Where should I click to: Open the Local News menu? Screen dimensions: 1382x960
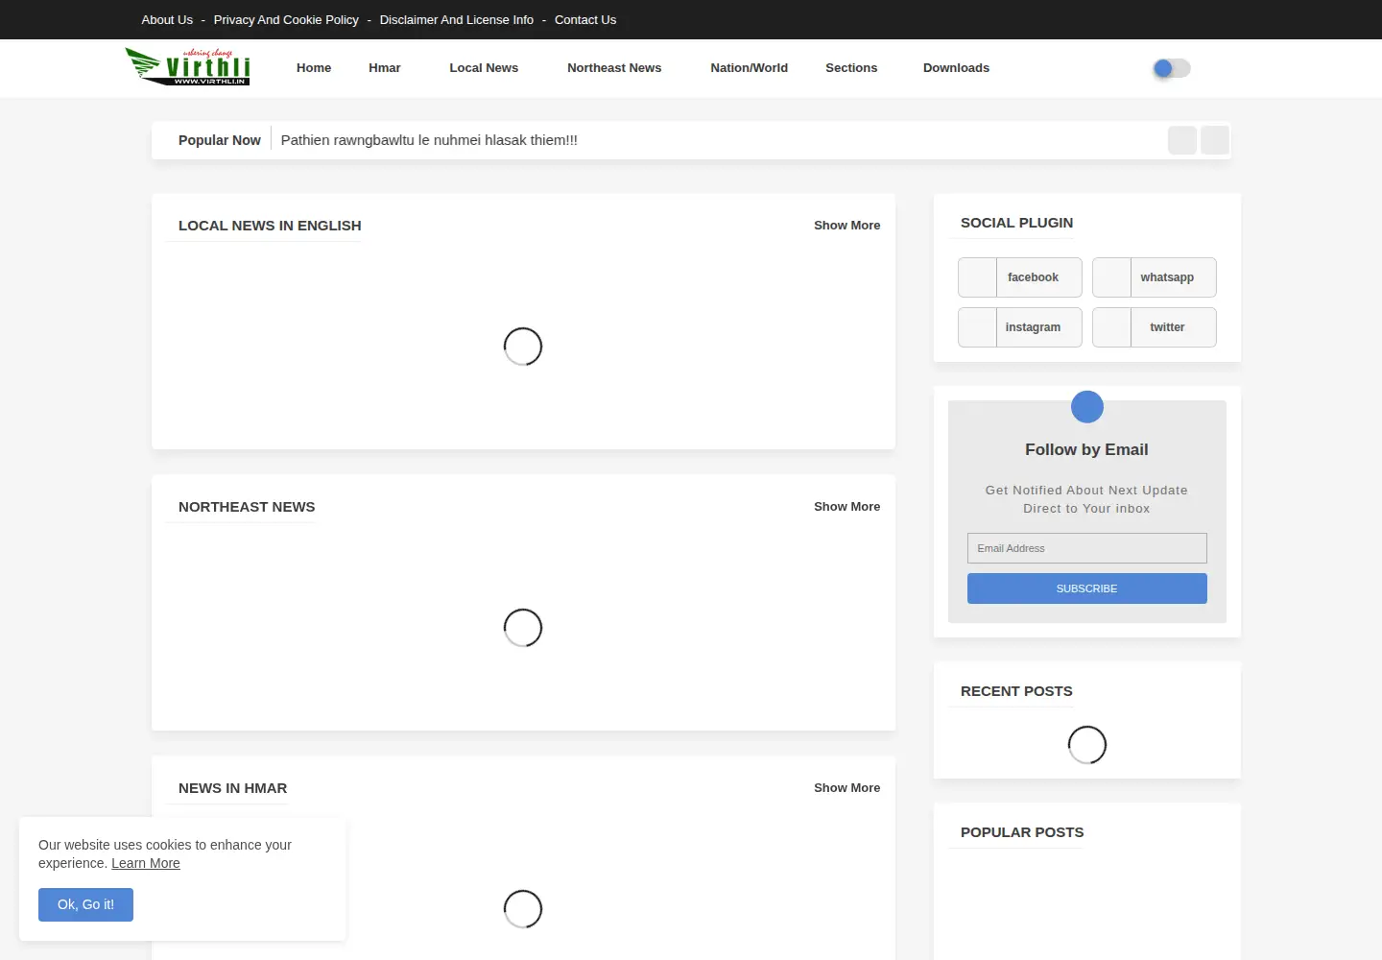[484, 68]
